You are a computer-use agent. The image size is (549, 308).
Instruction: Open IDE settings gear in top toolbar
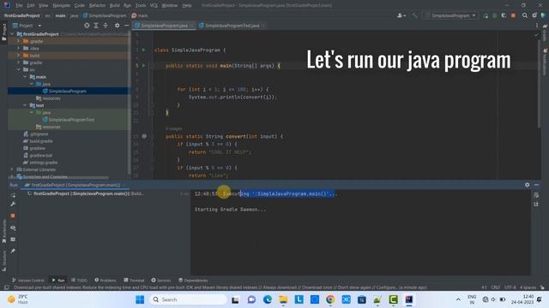pos(534,15)
